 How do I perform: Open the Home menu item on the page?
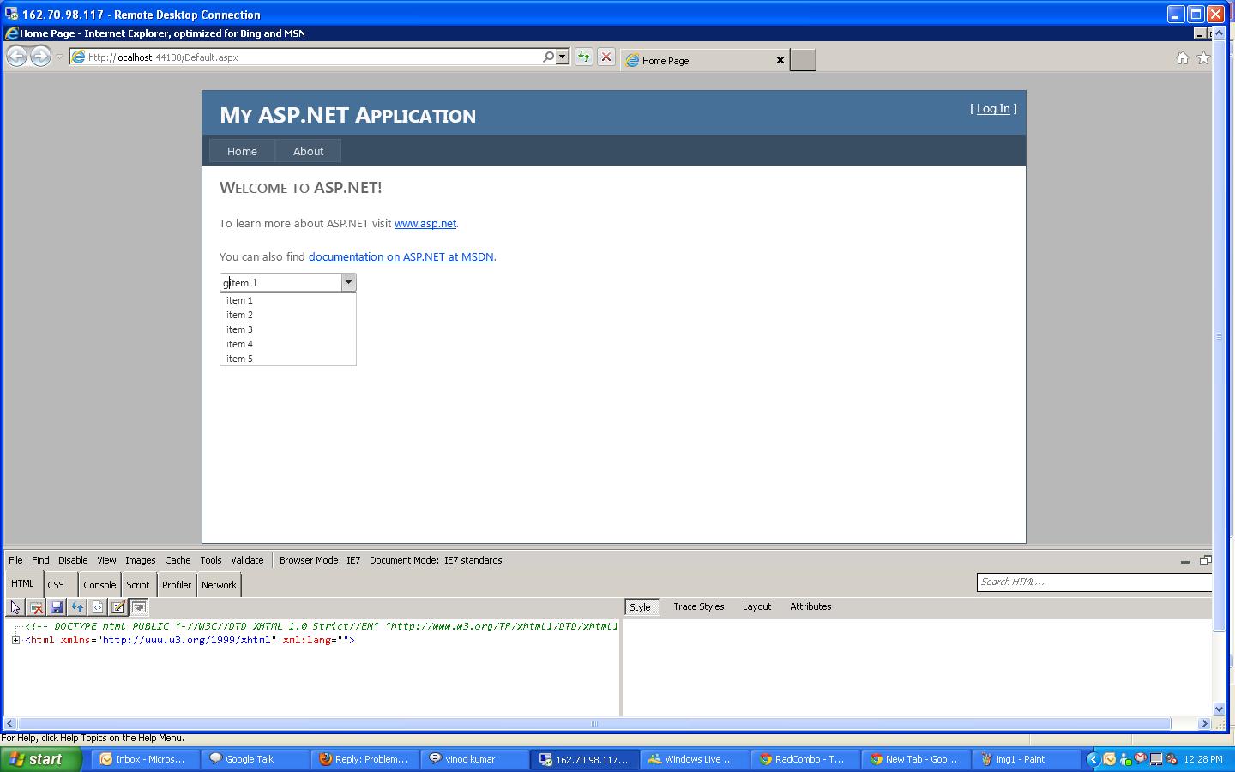(x=242, y=151)
